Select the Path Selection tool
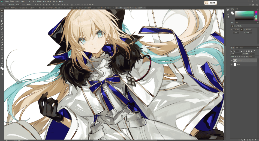 2,53
